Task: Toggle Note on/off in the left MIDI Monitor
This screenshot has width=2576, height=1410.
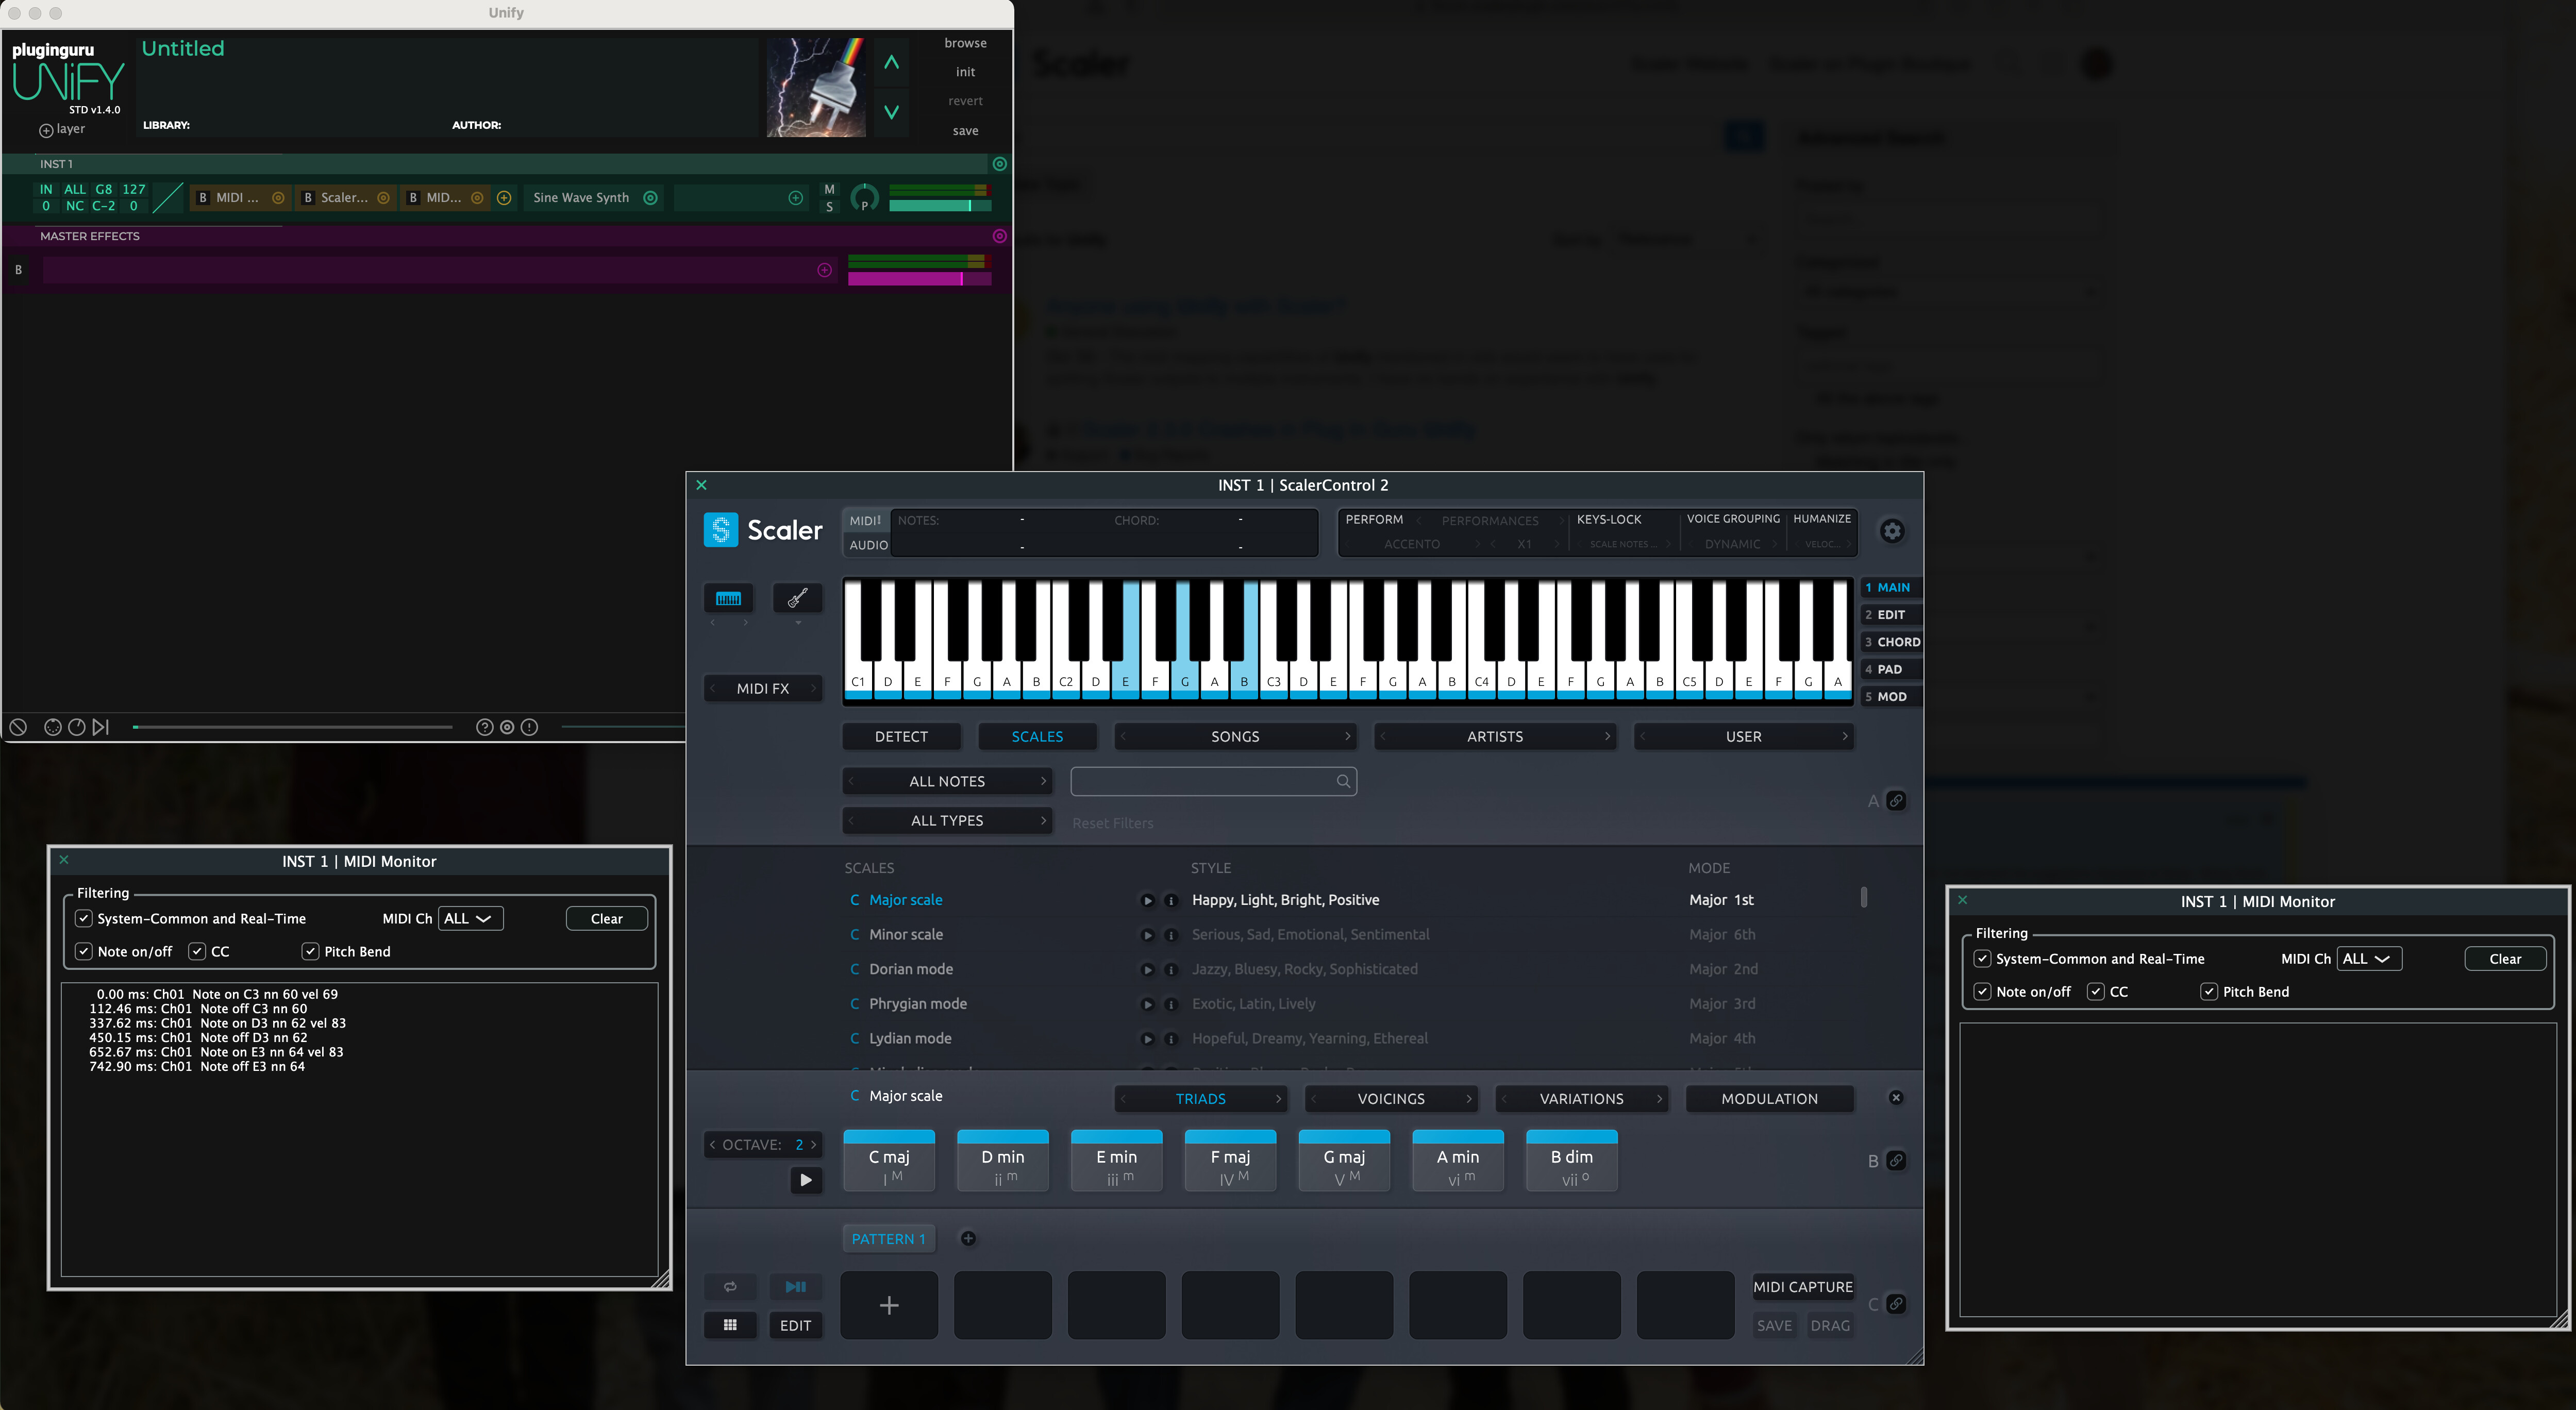Action: [84, 951]
